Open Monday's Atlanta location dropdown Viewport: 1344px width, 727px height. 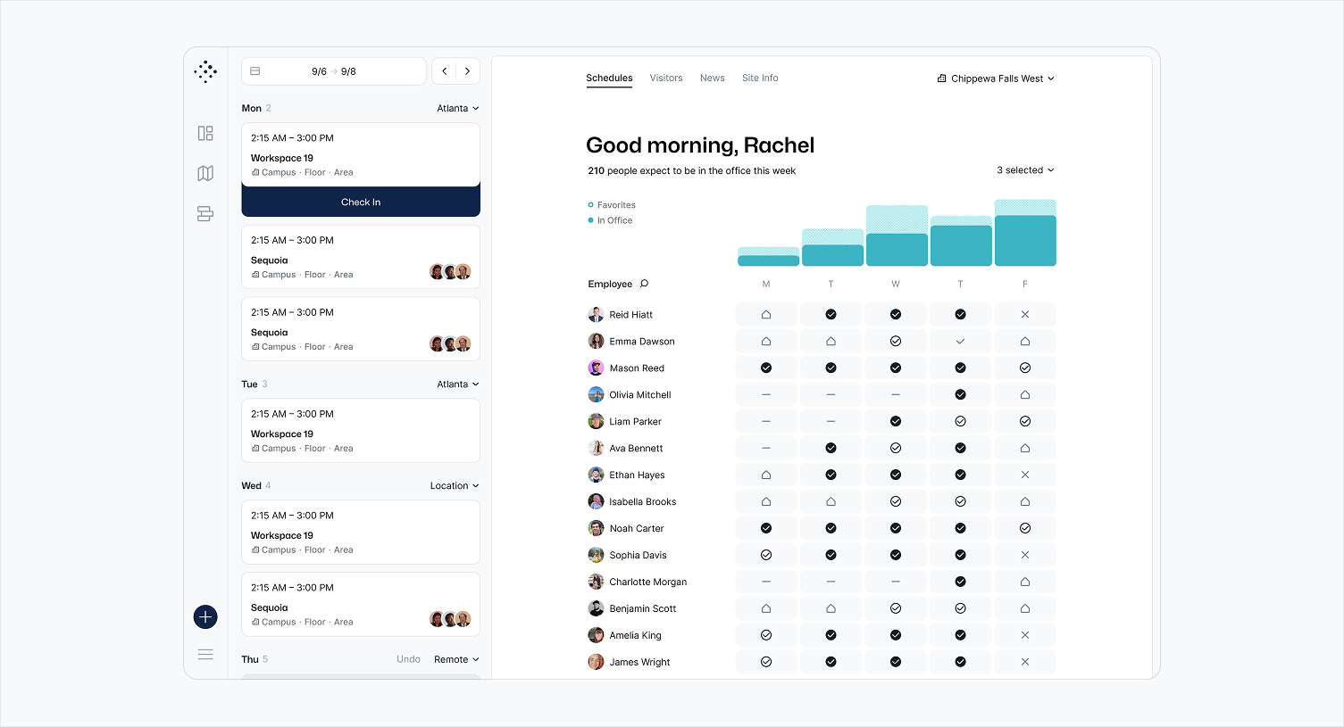pyautogui.click(x=458, y=108)
